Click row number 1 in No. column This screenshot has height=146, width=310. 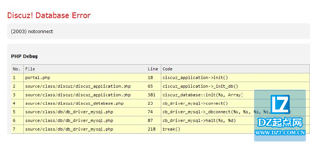point(17,78)
